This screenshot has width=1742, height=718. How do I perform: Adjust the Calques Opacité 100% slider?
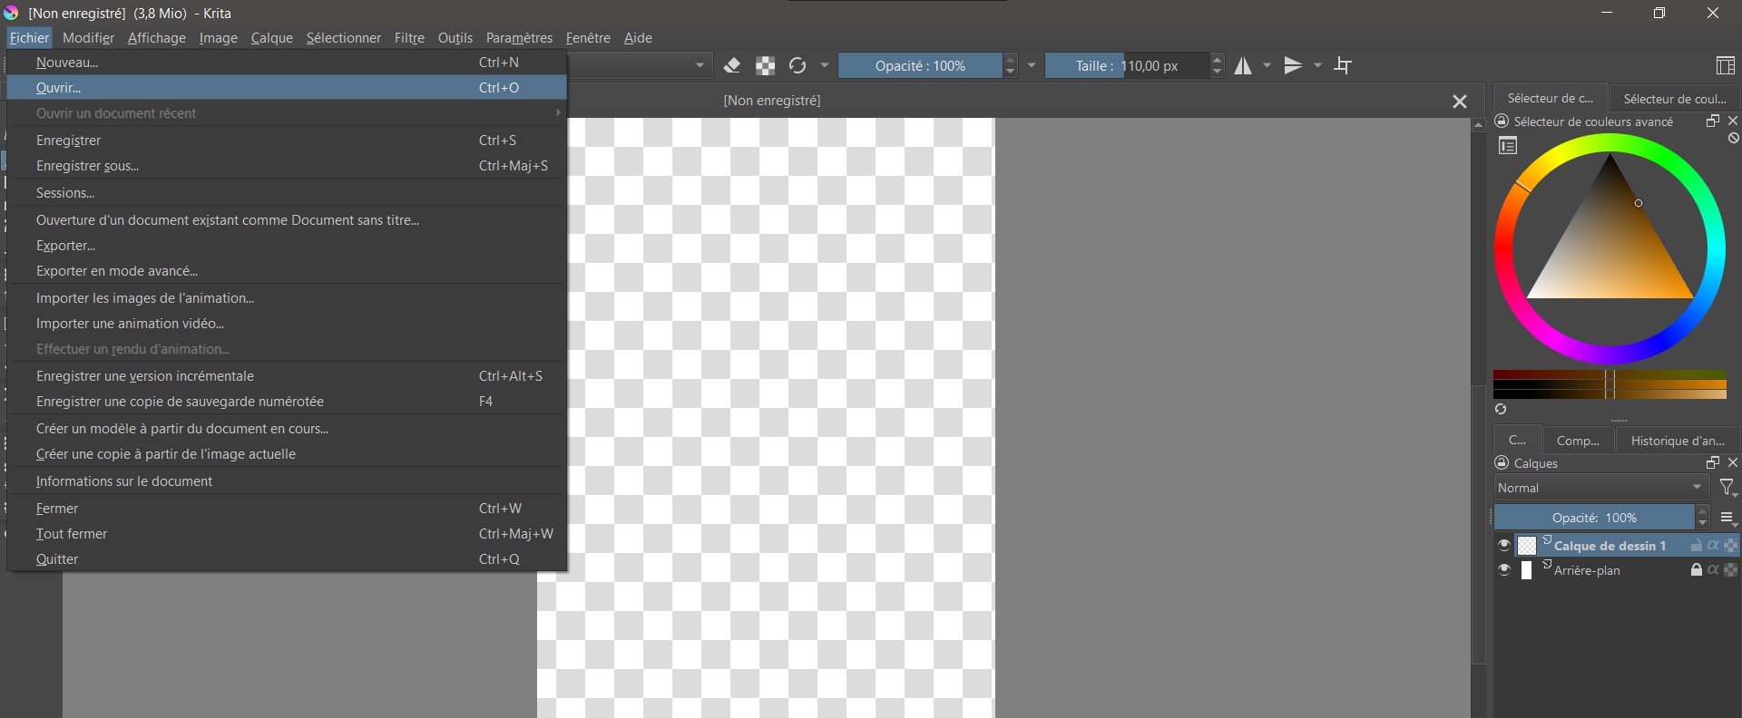pos(1594,518)
